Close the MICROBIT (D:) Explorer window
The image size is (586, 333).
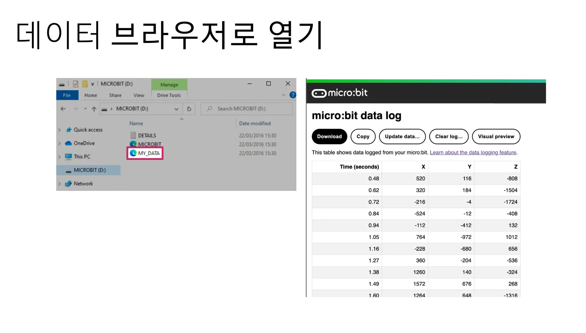click(x=288, y=84)
